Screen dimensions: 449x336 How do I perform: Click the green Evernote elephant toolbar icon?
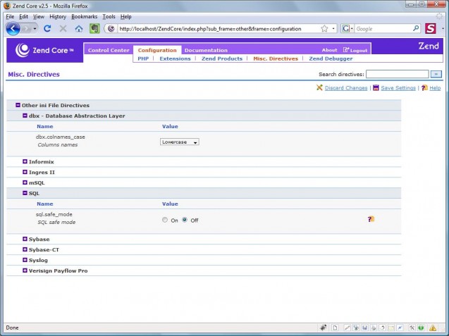pyautogui.click(x=94, y=29)
